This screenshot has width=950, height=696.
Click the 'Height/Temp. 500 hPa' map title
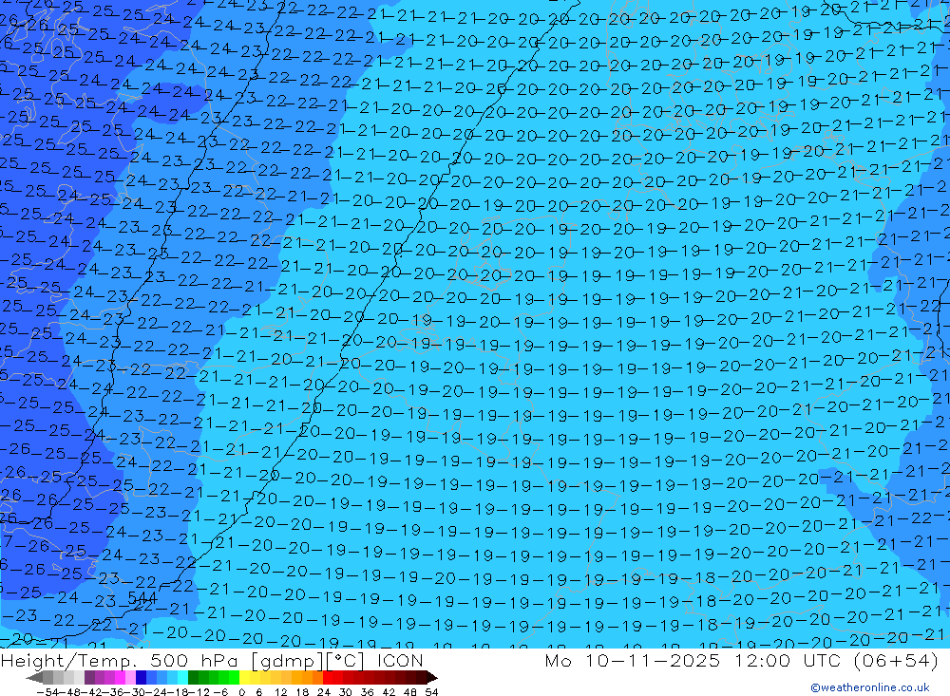click(x=121, y=660)
